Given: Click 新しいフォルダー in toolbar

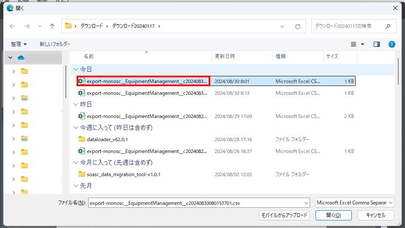Looking at the screenshot, I should point(55,44).
